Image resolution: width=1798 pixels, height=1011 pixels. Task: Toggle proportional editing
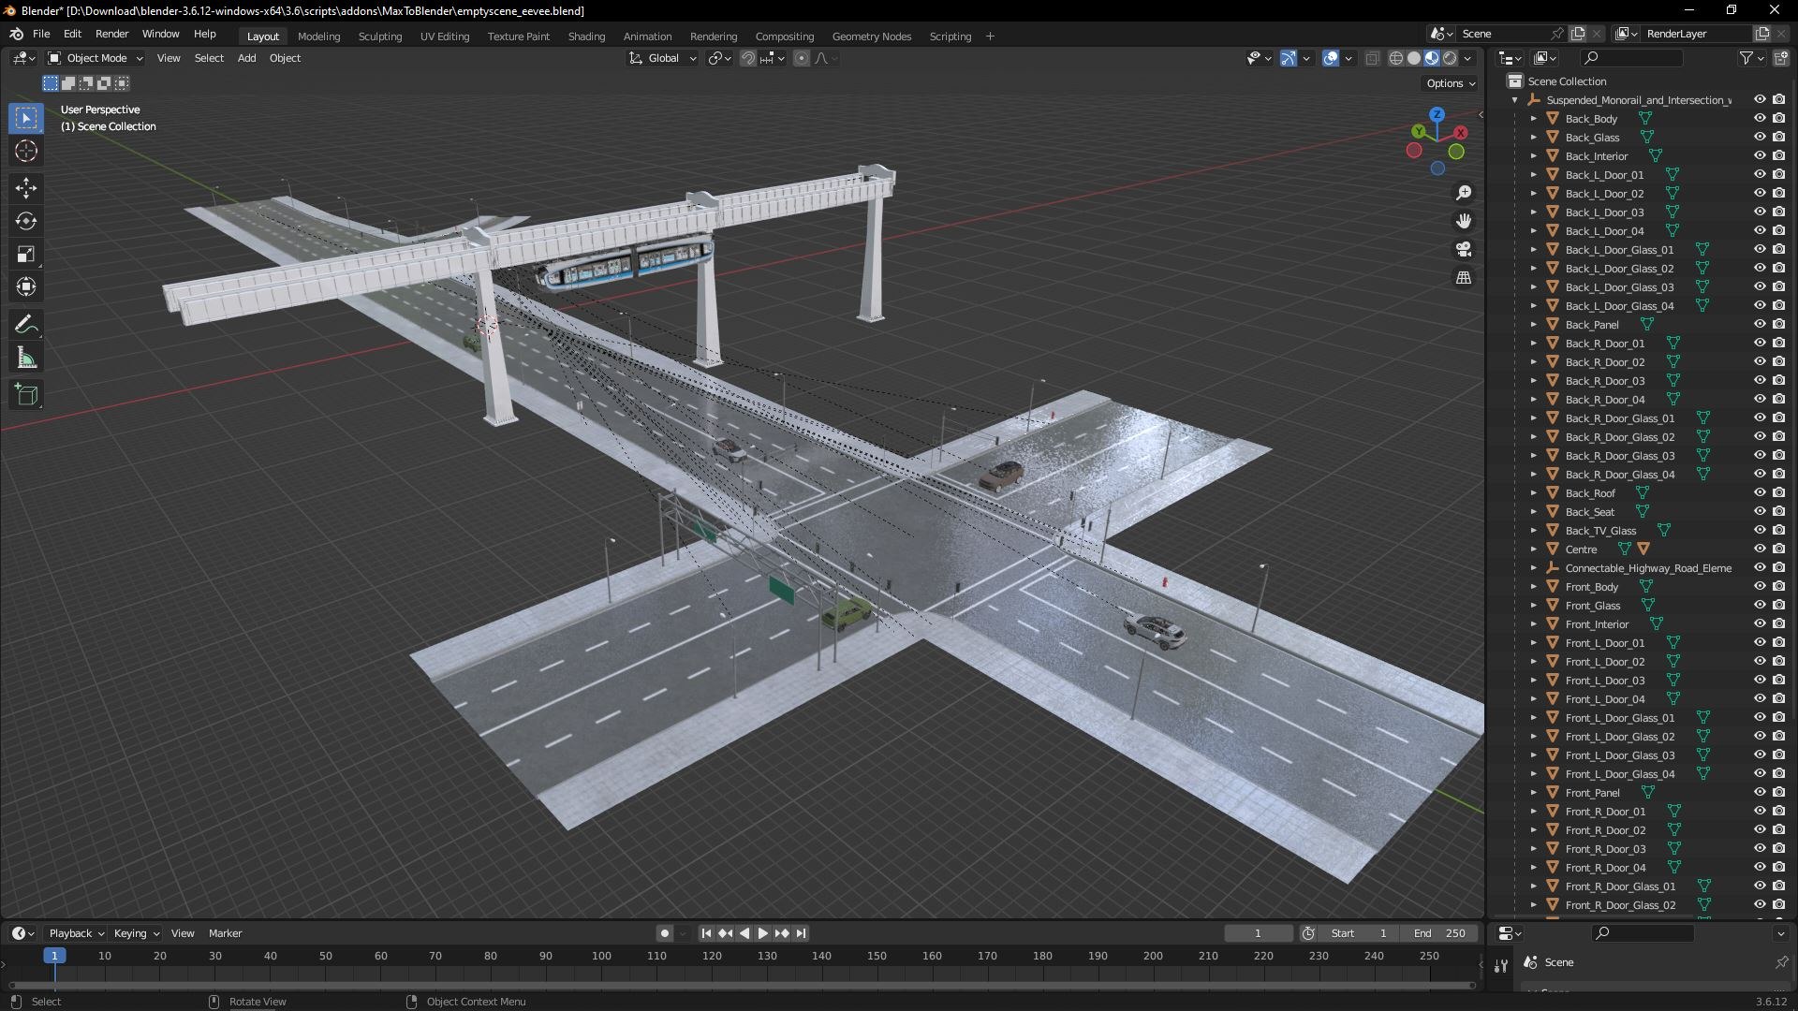click(x=802, y=58)
